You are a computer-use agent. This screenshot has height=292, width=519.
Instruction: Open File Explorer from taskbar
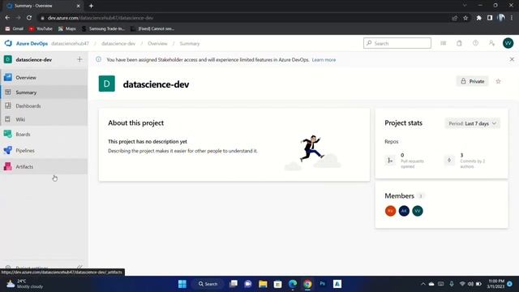click(263, 284)
